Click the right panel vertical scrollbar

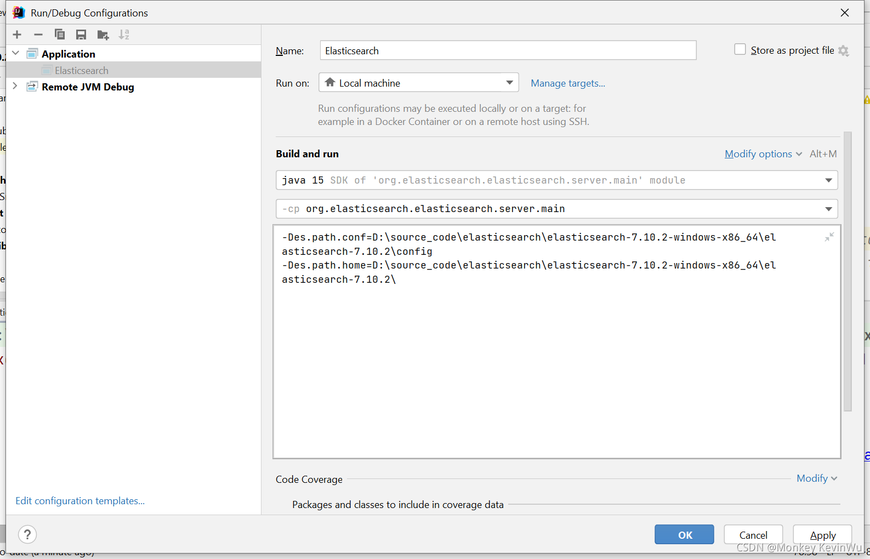[x=848, y=271]
